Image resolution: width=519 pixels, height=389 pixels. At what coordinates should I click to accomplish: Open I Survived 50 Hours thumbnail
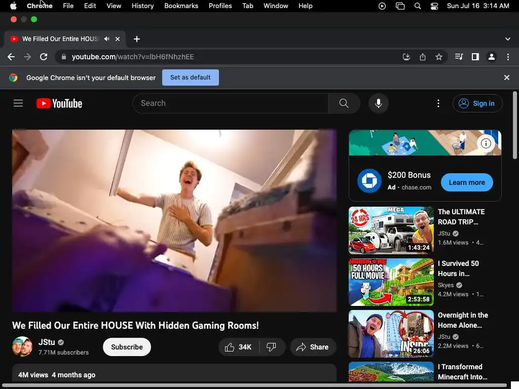(391, 282)
